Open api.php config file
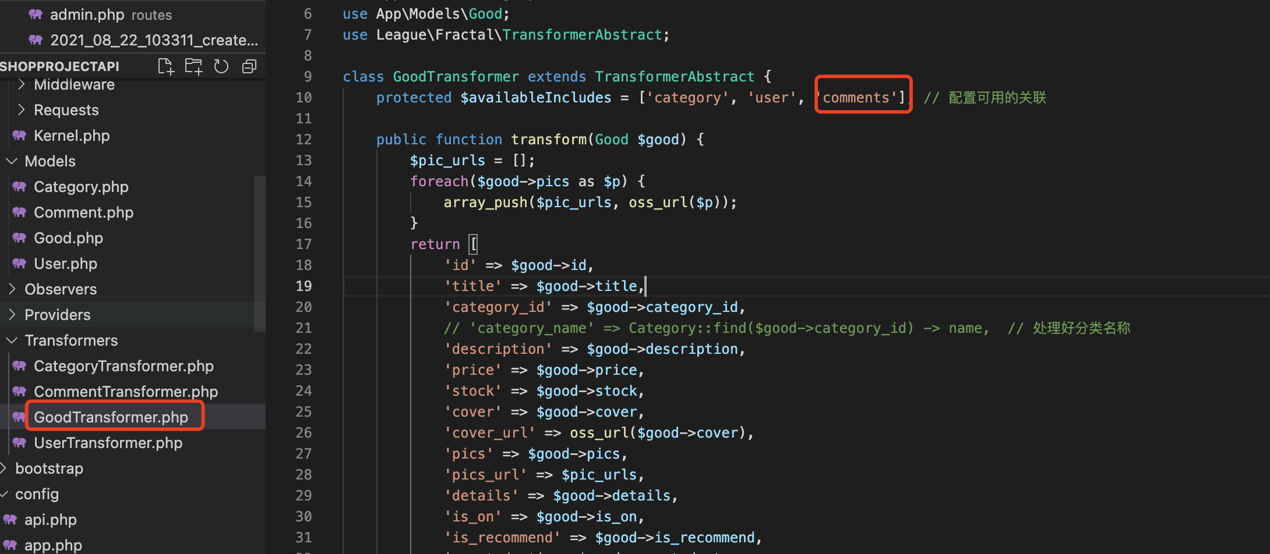This screenshot has height=554, width=1270. pos(50,520)
